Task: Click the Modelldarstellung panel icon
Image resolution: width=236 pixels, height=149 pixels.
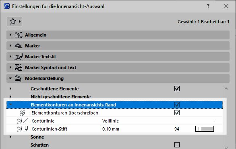Action: (x=19, y=78)
